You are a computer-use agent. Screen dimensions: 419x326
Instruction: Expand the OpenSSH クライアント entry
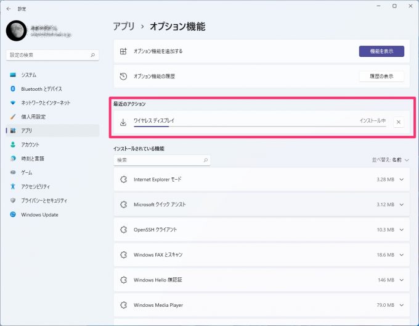[401, 230]
